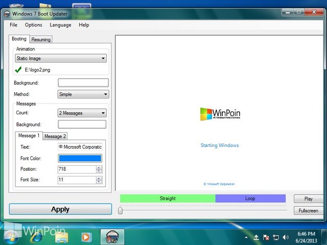
Task: Expand the Static Image animation dropdown
Action: coord(61,58)
